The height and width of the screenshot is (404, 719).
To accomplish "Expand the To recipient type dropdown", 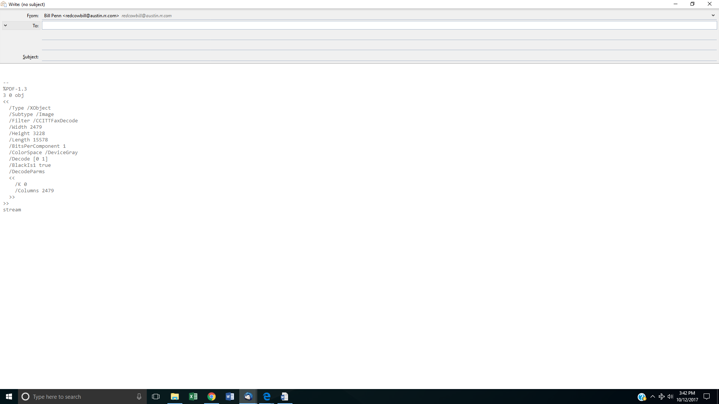I will pyautogui.click(x=6, y=25).
